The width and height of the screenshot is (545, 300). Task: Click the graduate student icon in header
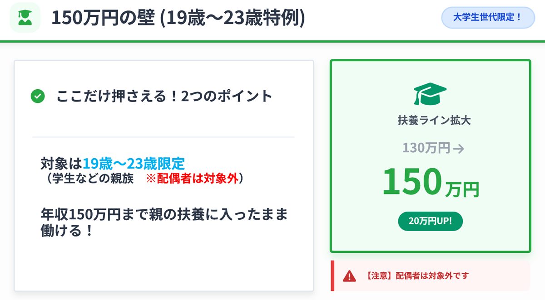[25, 18]
